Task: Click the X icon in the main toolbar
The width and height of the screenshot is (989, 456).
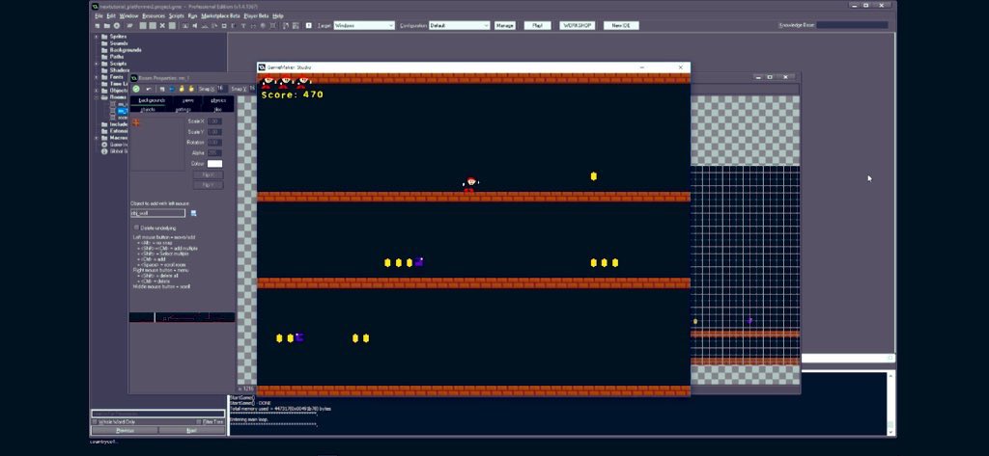Action: (x=162, y=26)
